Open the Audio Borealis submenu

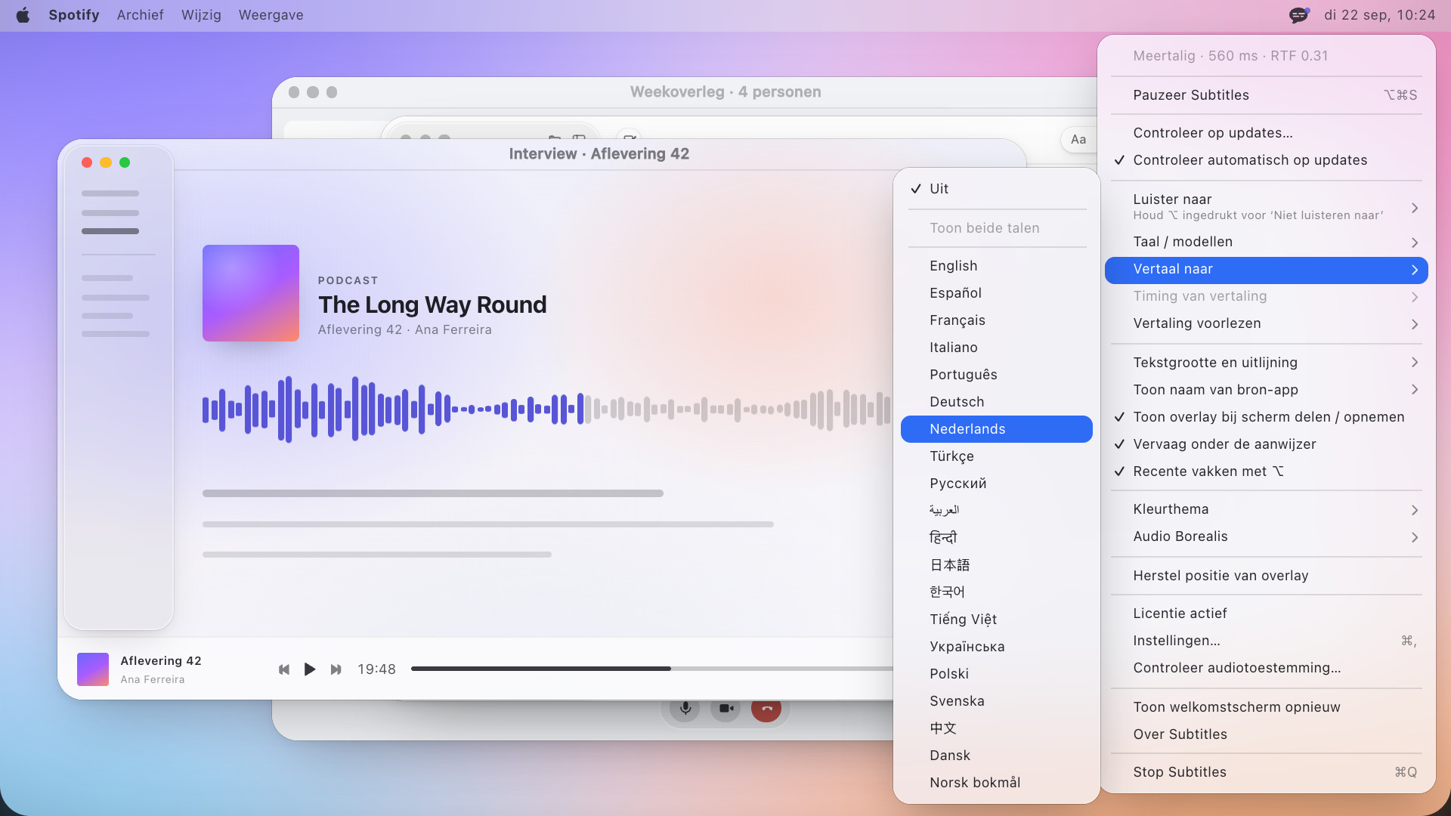(1267, 536)
